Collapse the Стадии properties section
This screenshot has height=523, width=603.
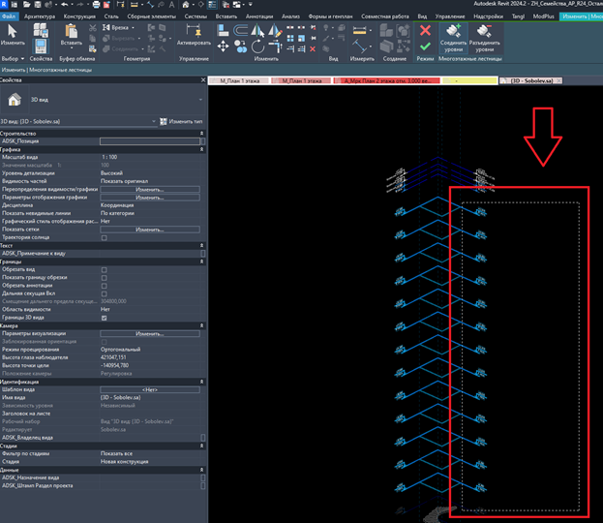click(201, 446)
